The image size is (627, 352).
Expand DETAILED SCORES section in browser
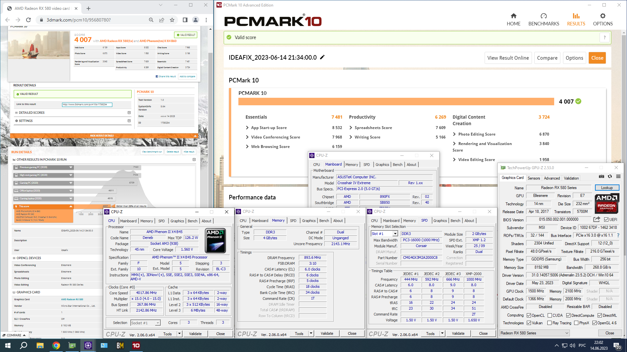click(129, 113)
